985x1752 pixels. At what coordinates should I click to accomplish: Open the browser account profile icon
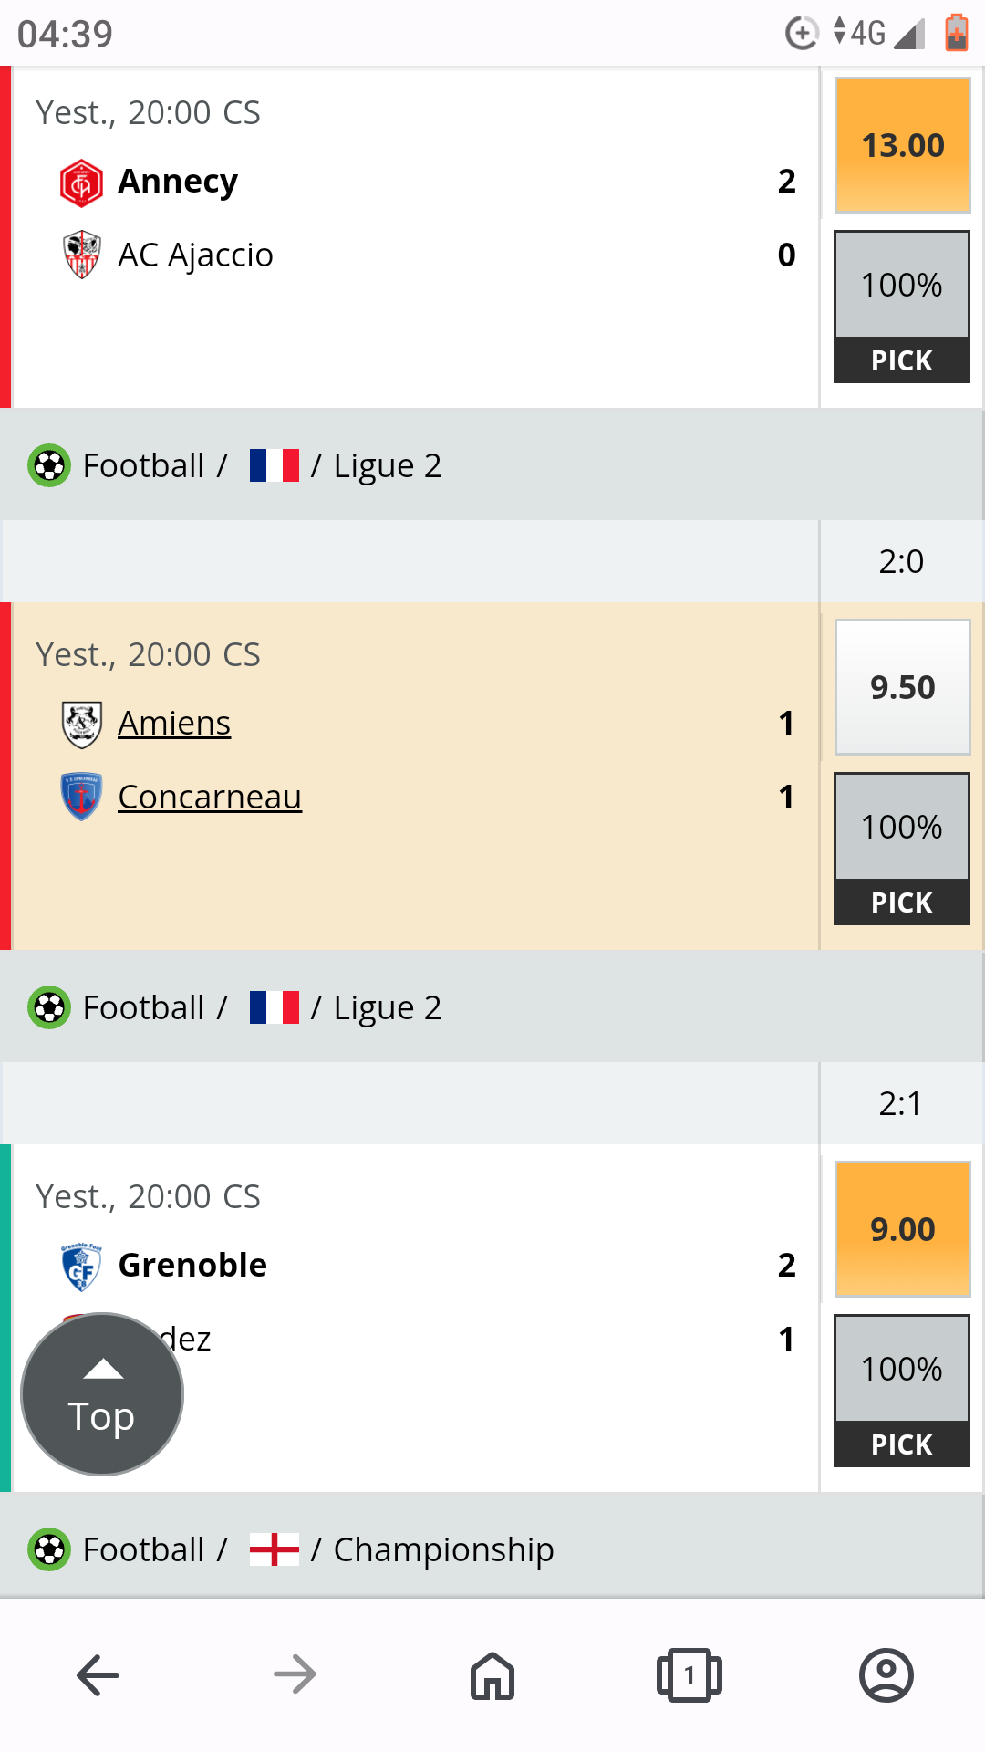click(886, 1675)
